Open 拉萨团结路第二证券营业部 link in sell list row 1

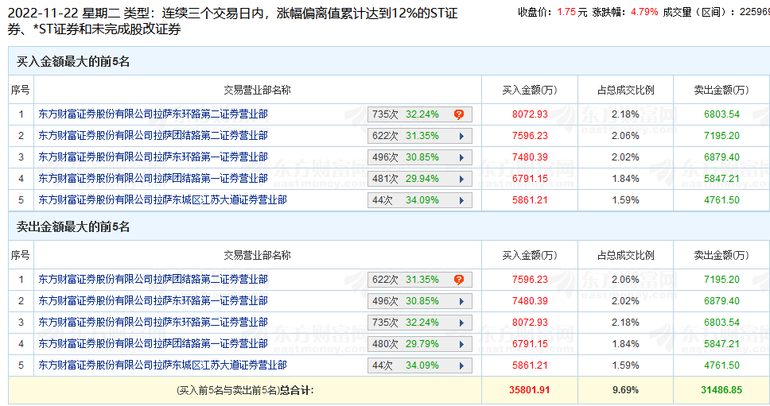tap(154, 280)
